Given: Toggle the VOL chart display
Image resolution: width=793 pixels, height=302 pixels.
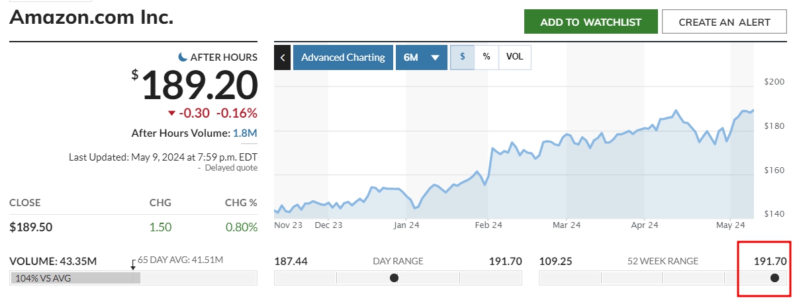Looking at the screenshot, I should (x=514, y=57).
